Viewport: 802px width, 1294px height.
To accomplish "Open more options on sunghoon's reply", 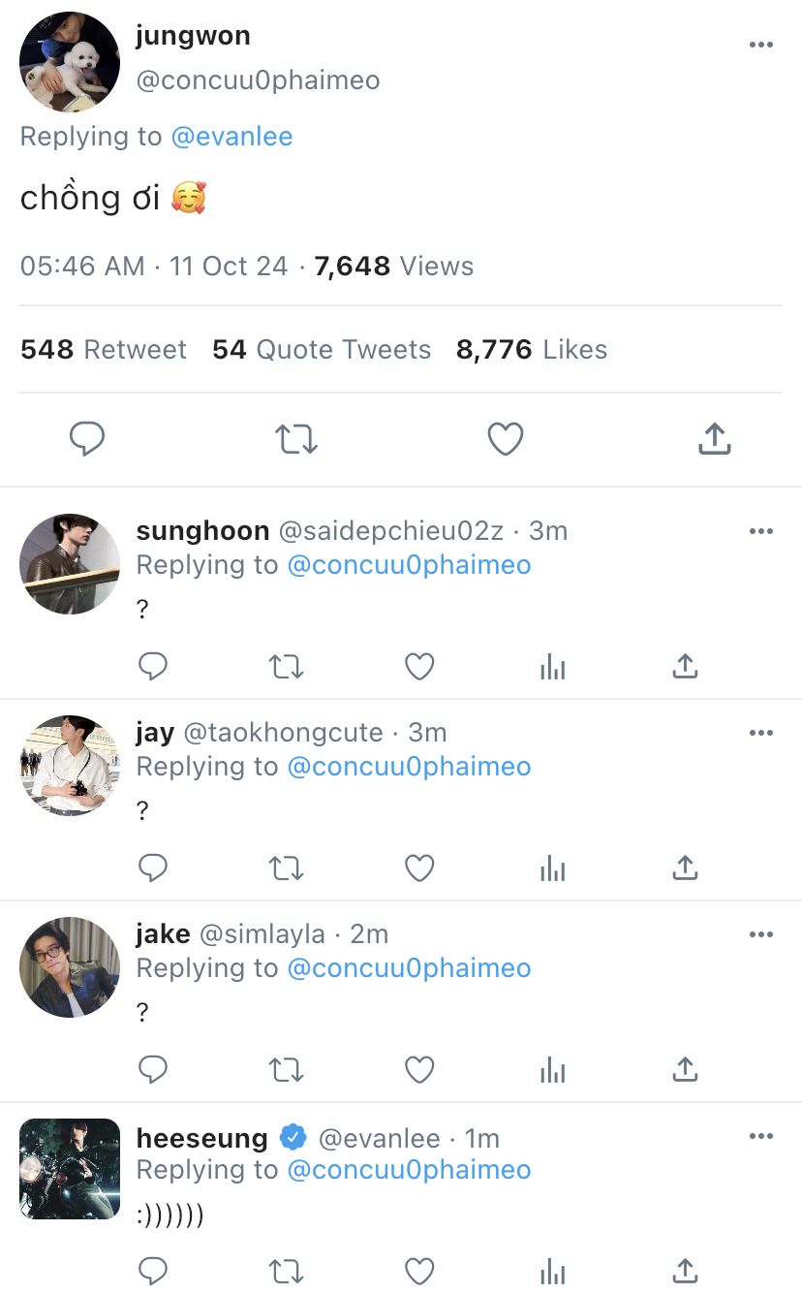I will (x=761, y=531).
